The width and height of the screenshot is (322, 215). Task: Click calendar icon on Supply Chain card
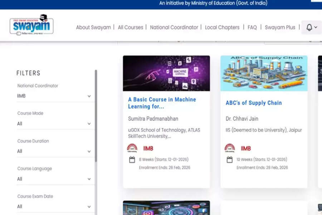230,159
